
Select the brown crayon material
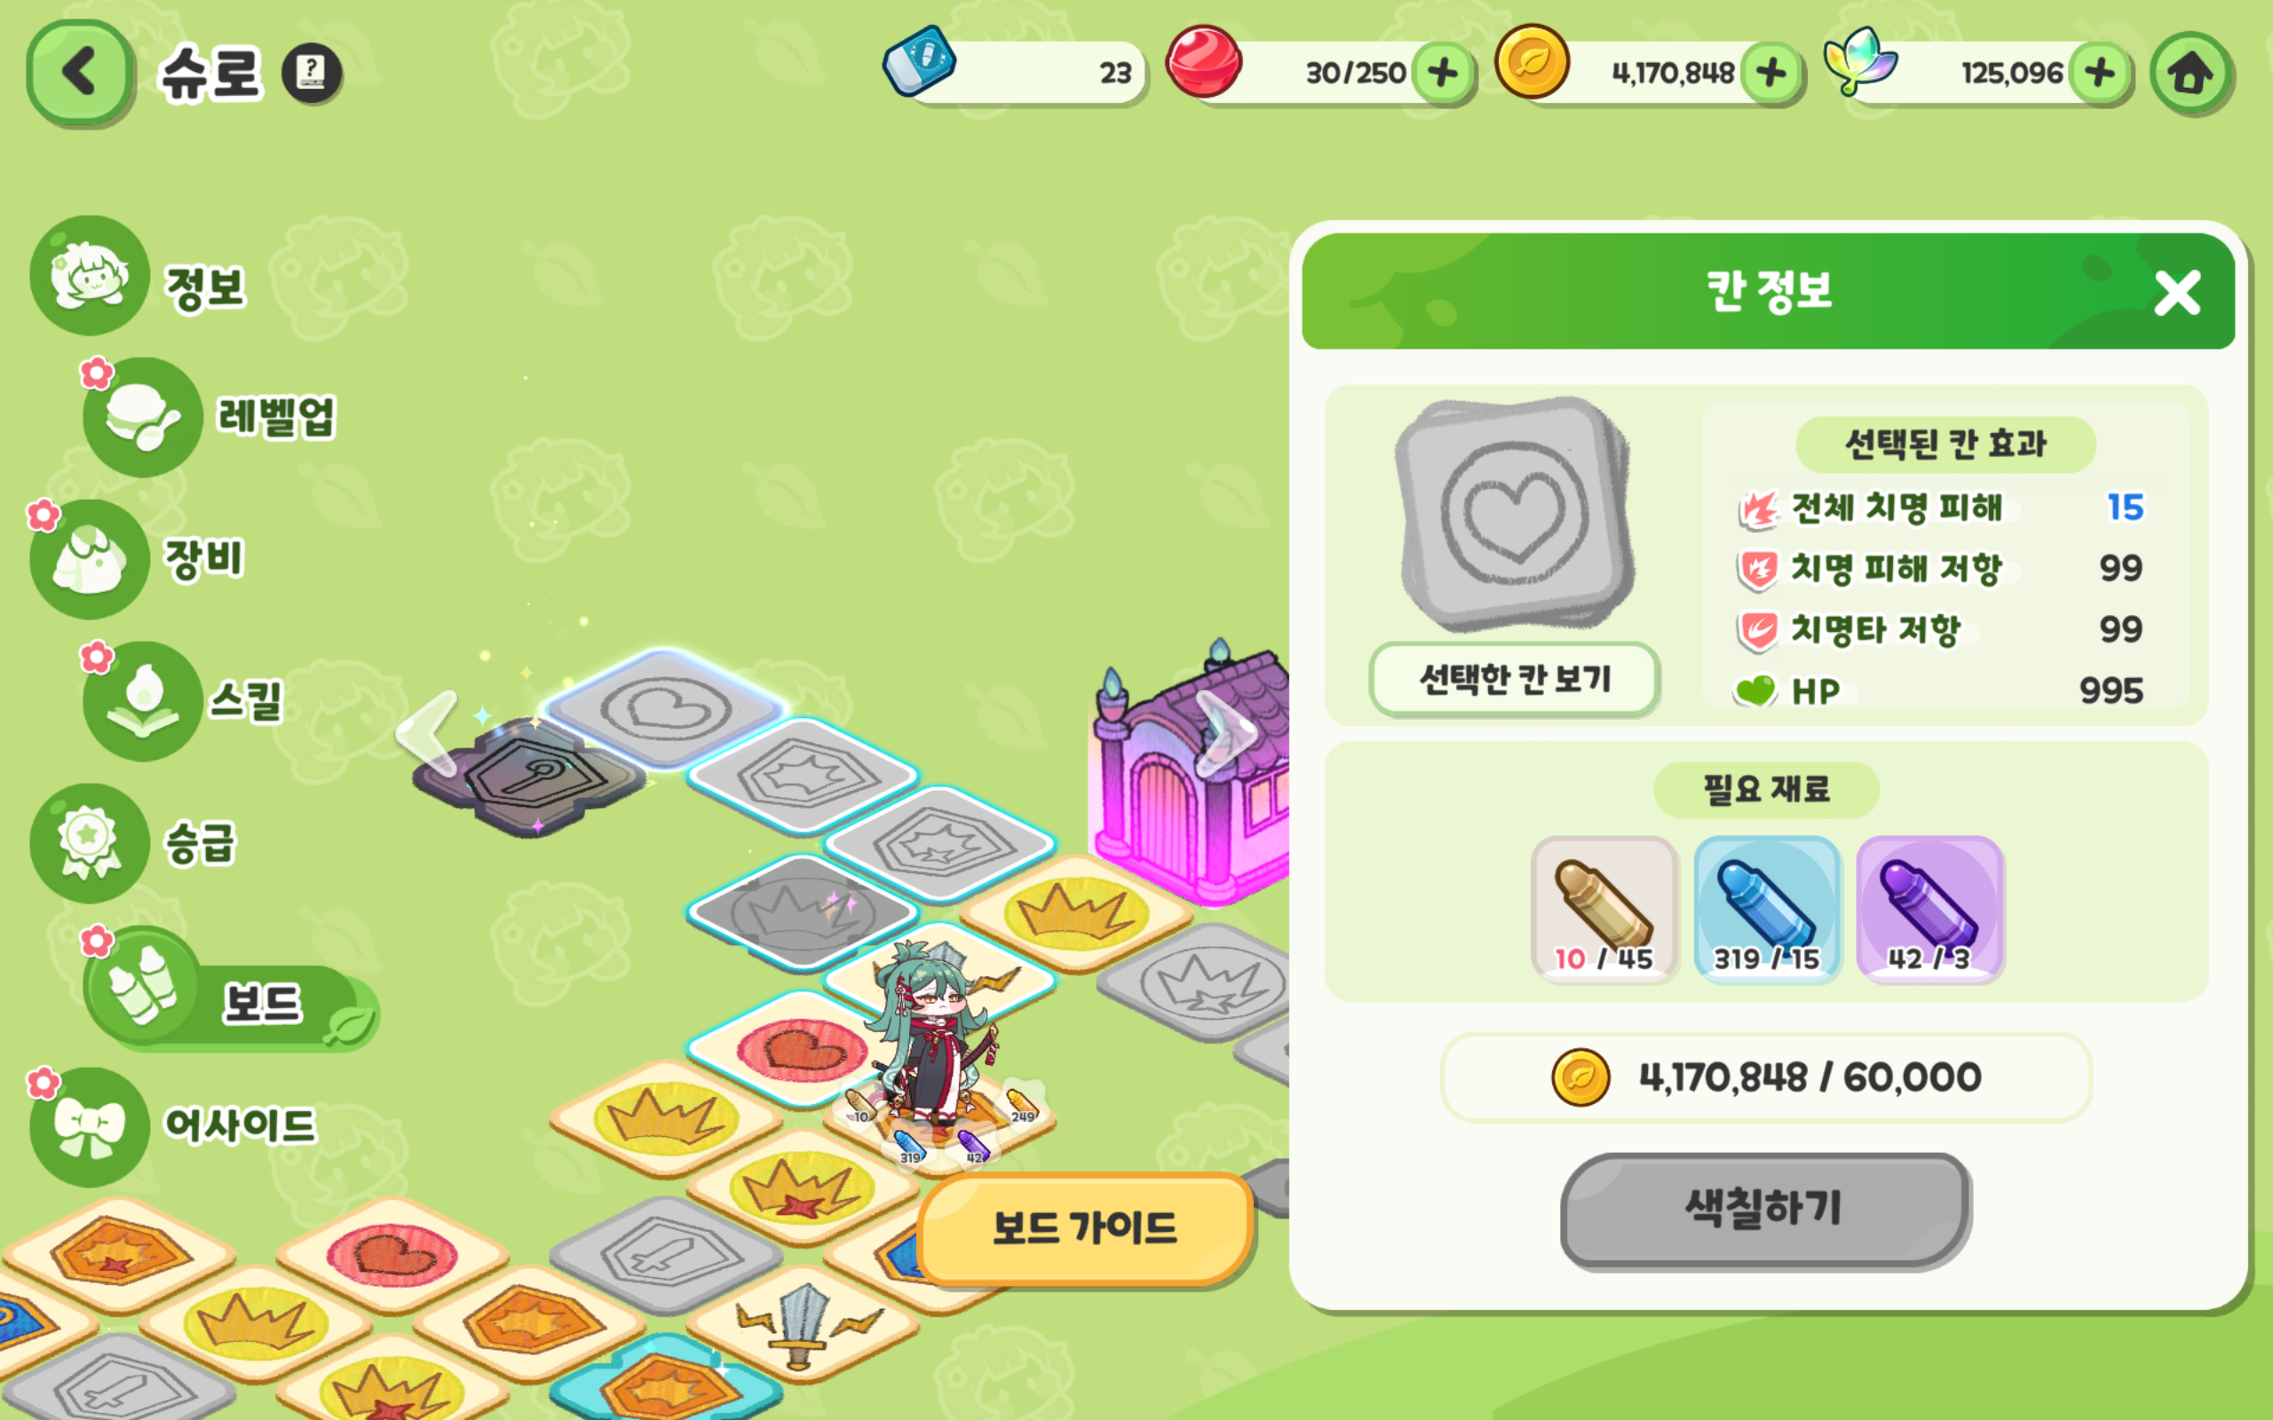click(x=1604, y=909)
